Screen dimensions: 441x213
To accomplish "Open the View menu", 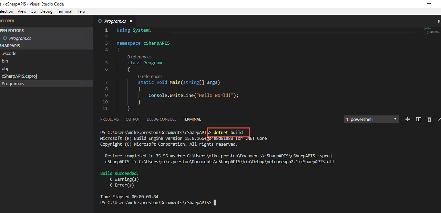I will pos(22,11).
